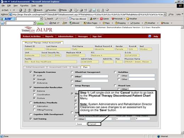Switch to the Goals tab
This screenshot has width=184, height=138.
(76, 67)
